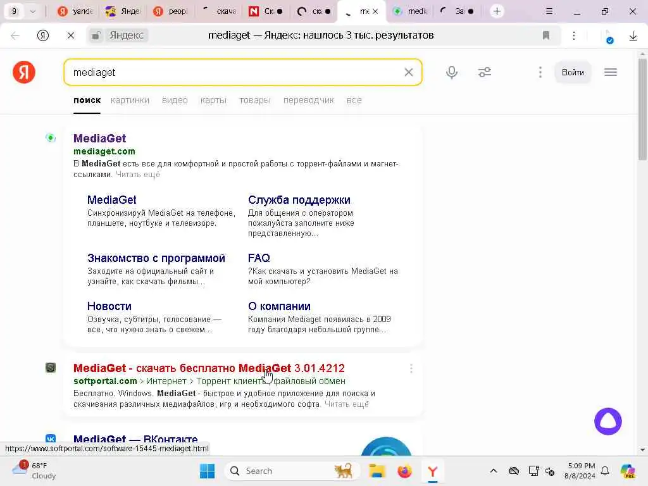
Task: Open browser three-dot menu in address bar
Action: click(573, 35)
